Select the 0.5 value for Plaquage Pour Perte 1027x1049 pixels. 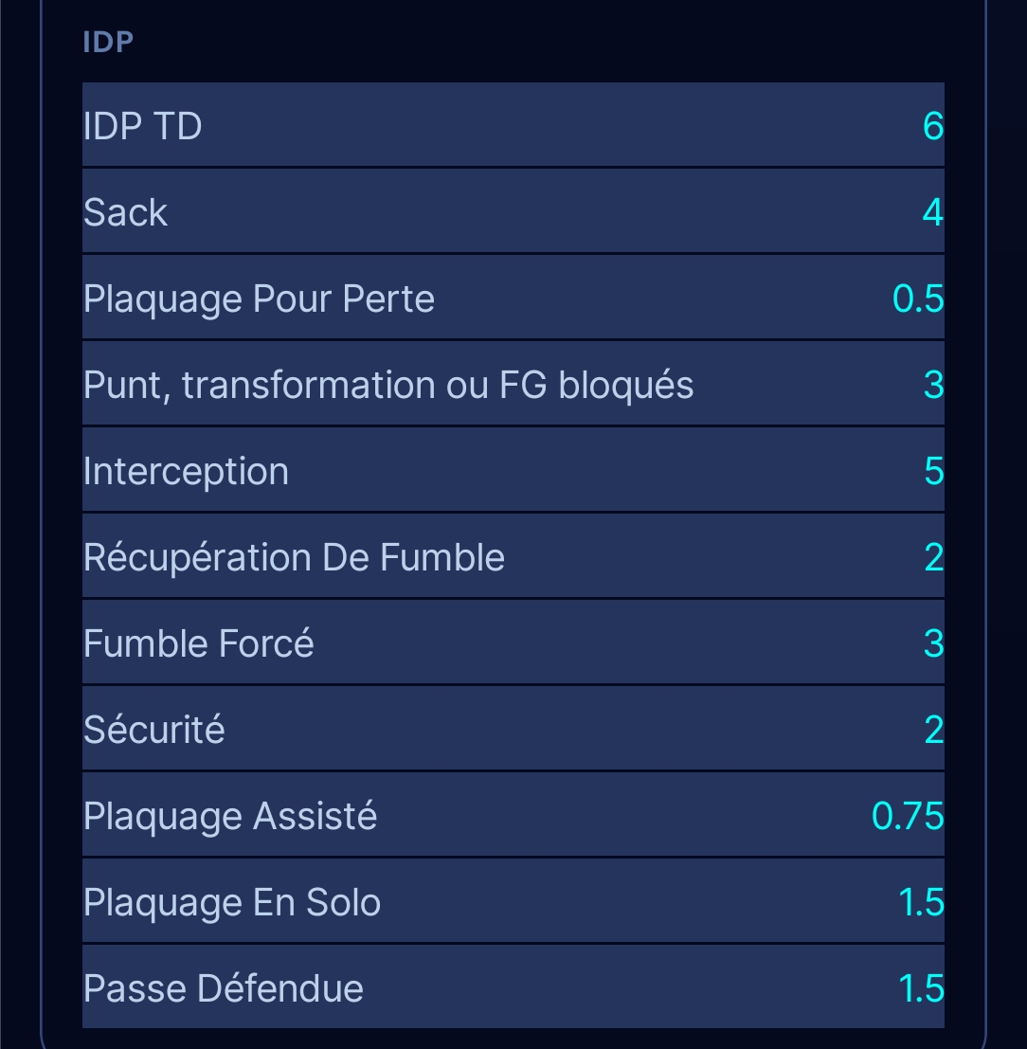(918, 298)
